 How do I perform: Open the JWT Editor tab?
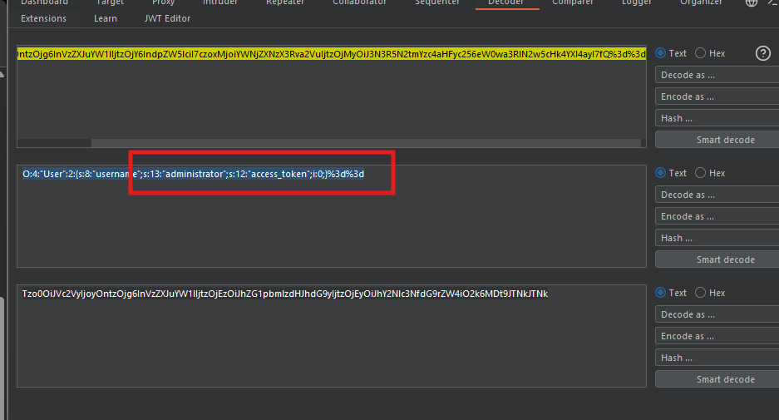coord(167,18)
